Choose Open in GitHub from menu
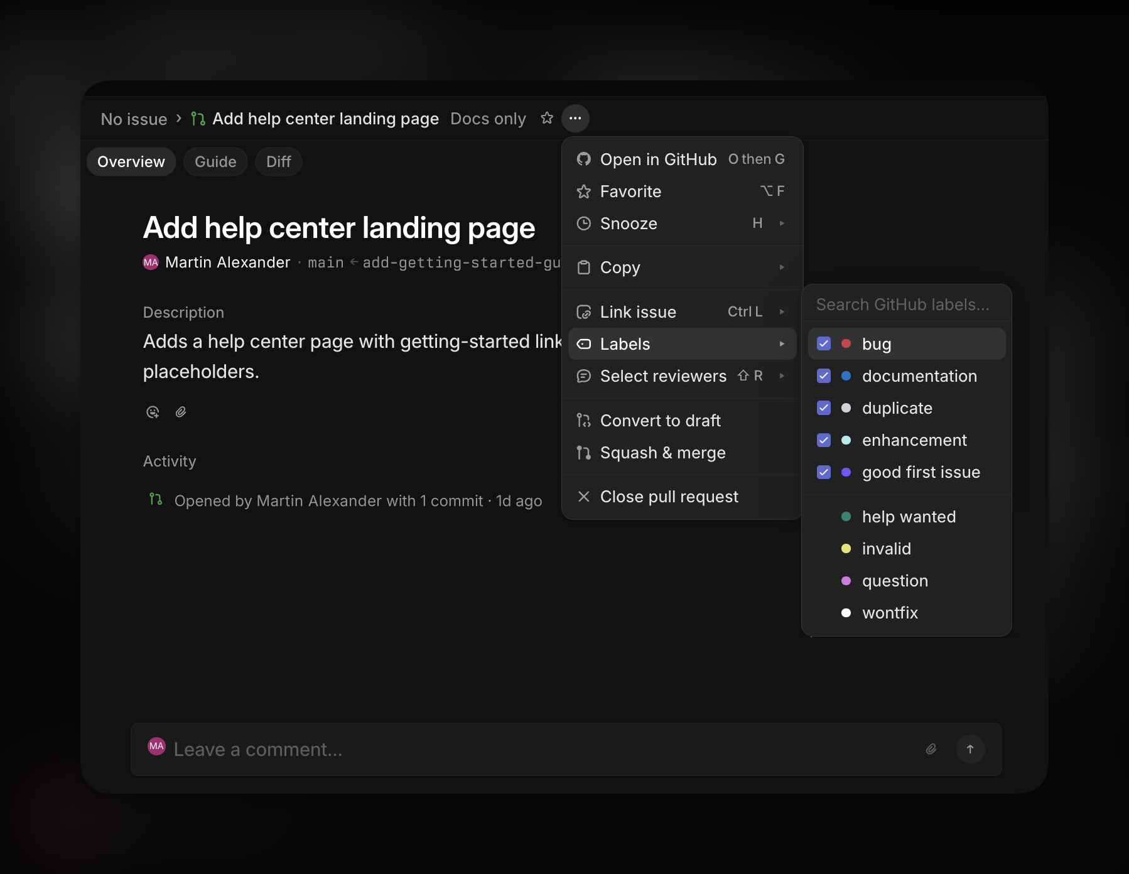This screenshot has height=874, width=1129. coord(683,159)
